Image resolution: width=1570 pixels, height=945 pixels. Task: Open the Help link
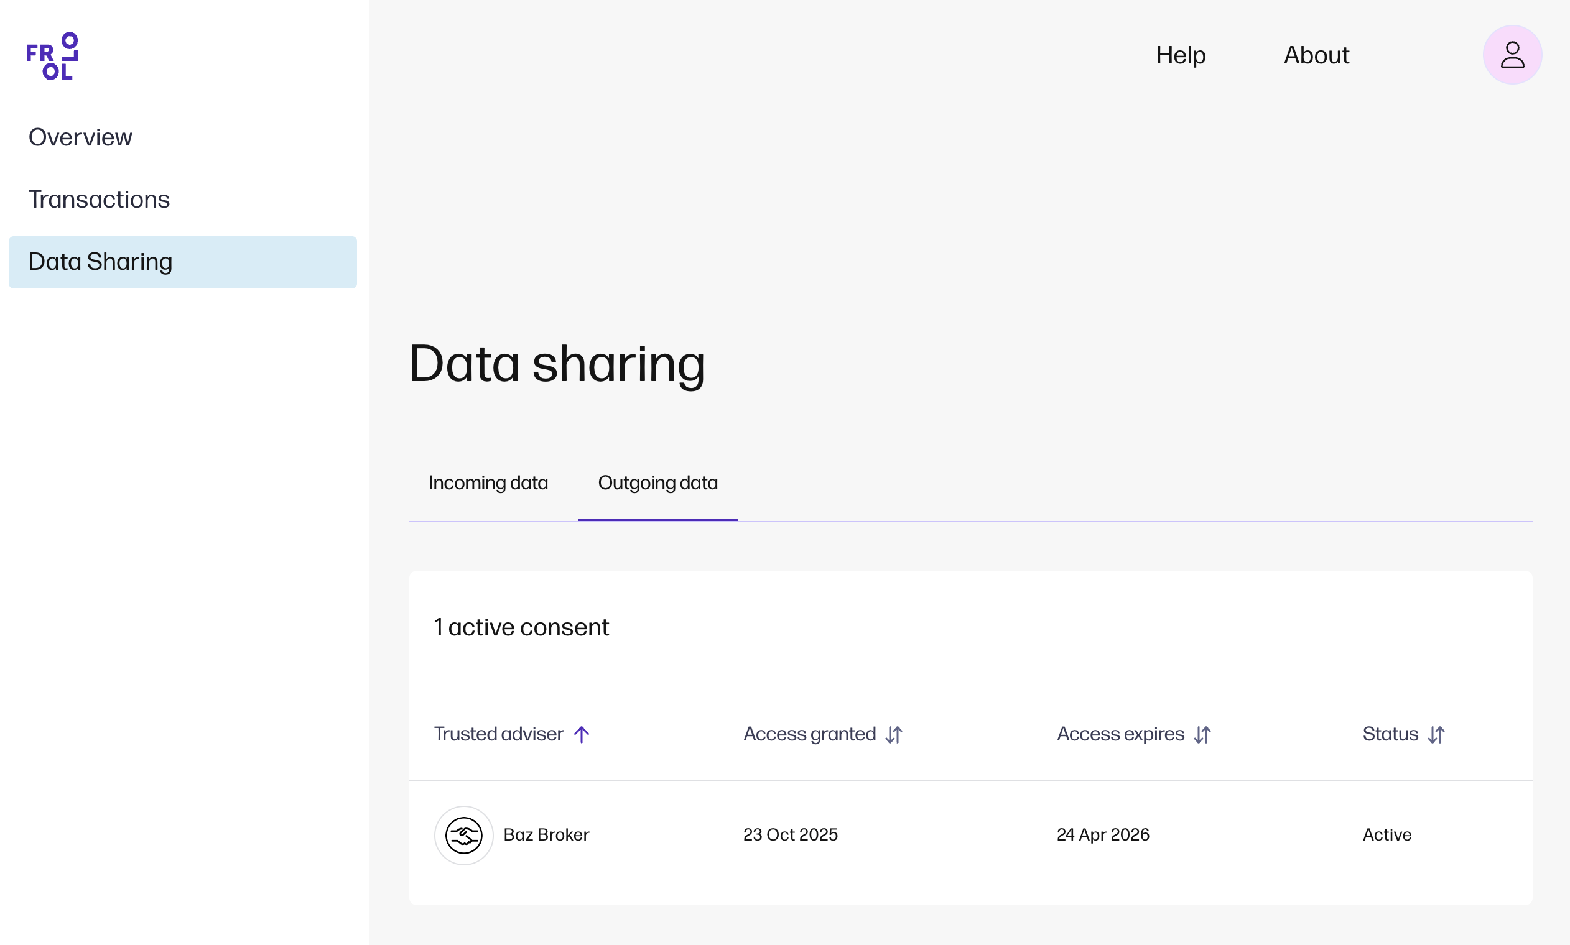coord(1180,55)
